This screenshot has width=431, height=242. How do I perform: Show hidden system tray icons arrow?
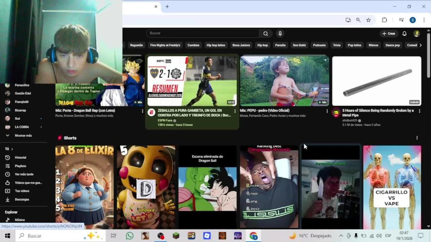(x=341, y=236)
